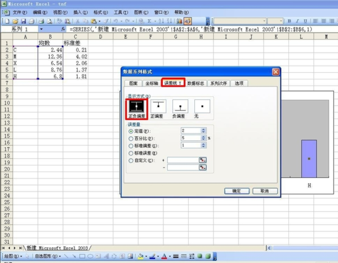Open the font name dropdown

click(x=264, y=21)
